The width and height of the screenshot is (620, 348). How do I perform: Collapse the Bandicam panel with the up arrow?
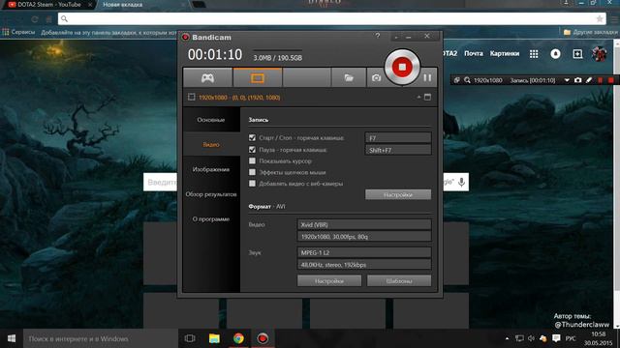418,97
